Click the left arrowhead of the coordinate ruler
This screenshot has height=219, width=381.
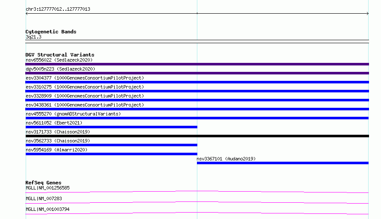(x=27, y=14)
